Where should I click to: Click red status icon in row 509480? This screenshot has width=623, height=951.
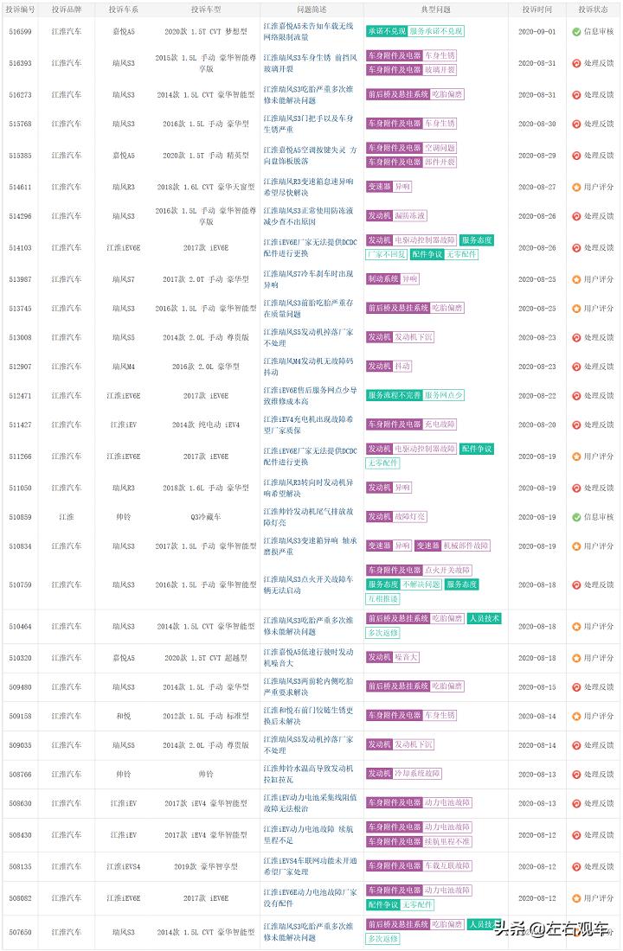pyautogui.click(x=576, y=686)
